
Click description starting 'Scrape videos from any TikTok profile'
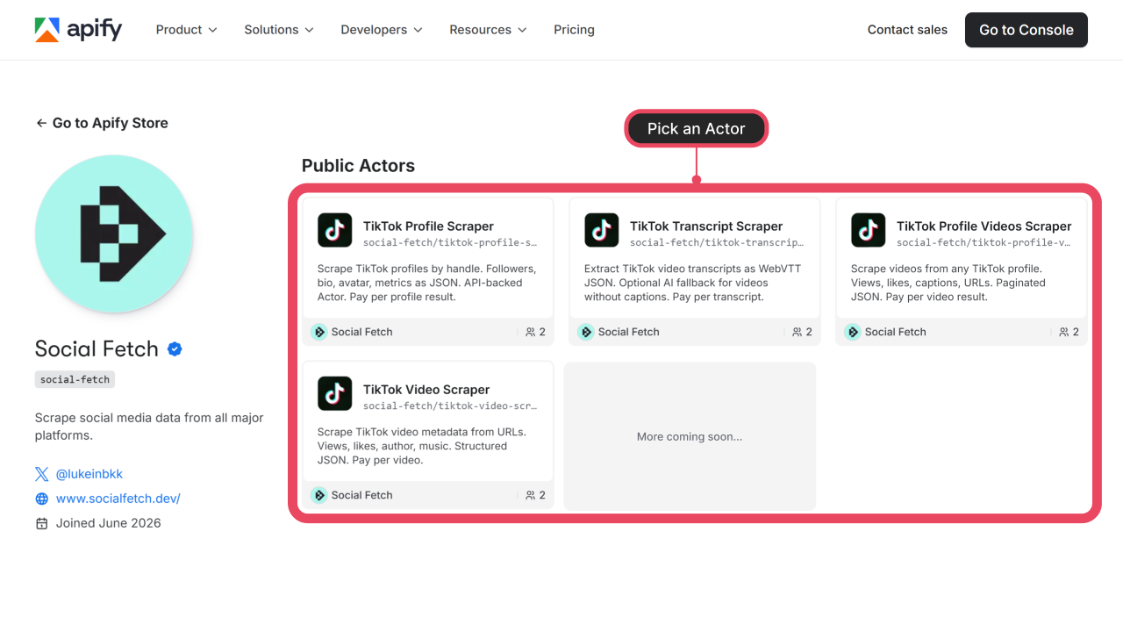(x=948, y=283)
